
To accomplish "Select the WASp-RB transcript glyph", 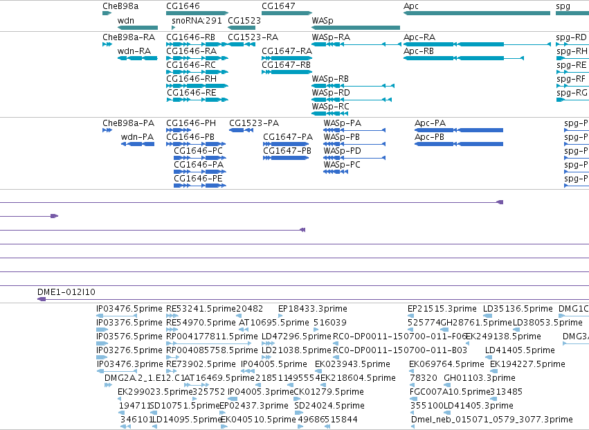I will coord(353,86).
